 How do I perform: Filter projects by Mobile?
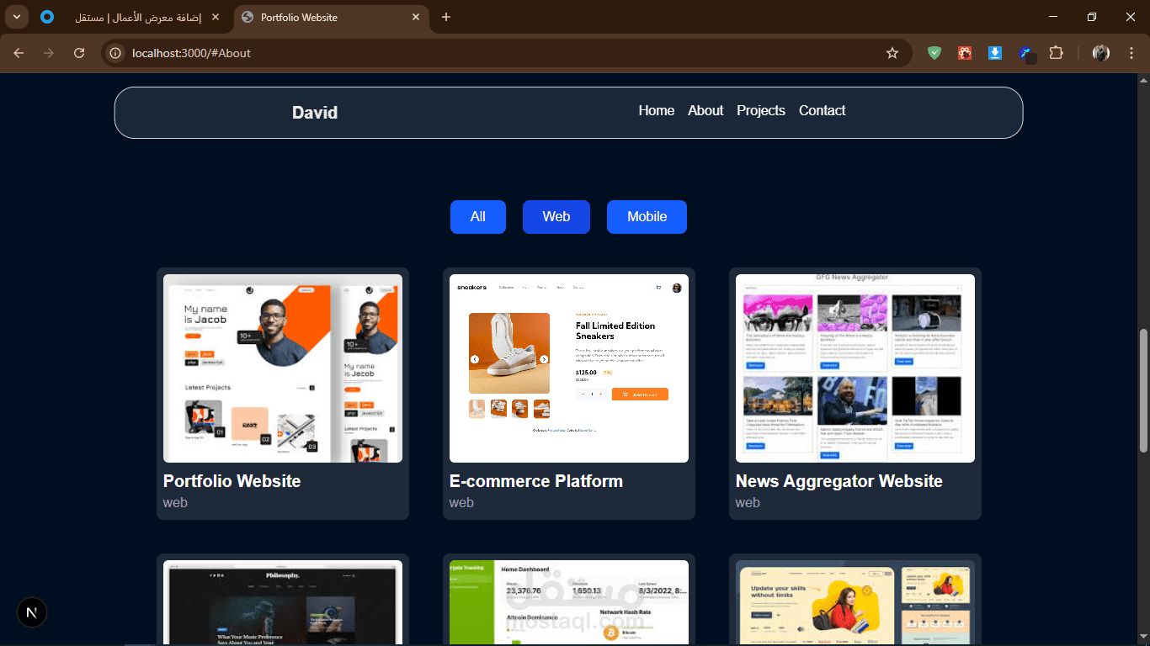coord(647,217)
